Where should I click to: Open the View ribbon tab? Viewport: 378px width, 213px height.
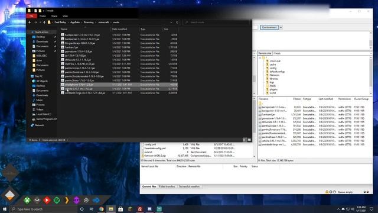click(x=65, y=16)
